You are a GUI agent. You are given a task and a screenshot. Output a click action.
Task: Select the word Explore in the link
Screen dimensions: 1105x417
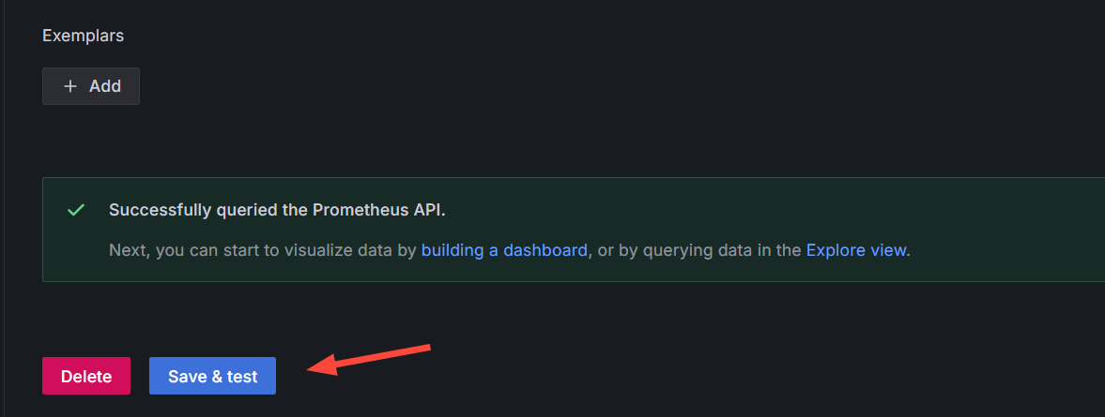(833, 250)
